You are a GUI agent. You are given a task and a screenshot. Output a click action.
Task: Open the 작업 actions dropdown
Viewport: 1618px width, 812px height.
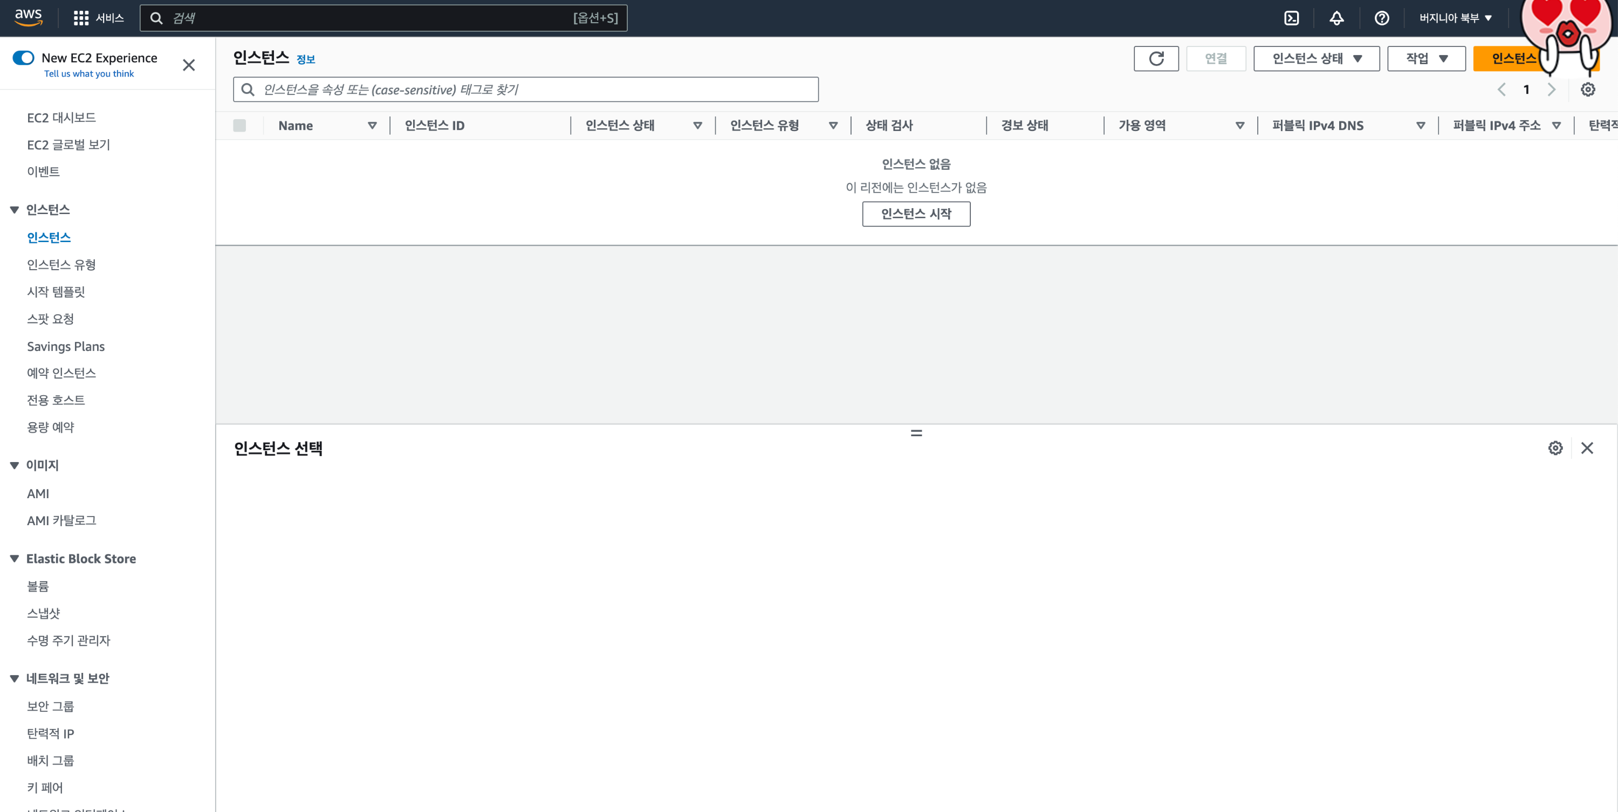pyautogui.click(x=1426, y=58)
